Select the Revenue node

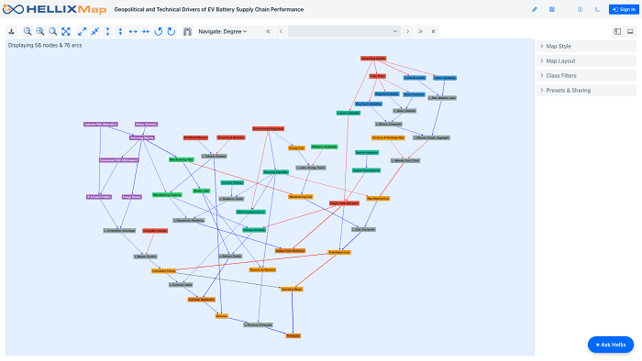click(x=222, y=316)
